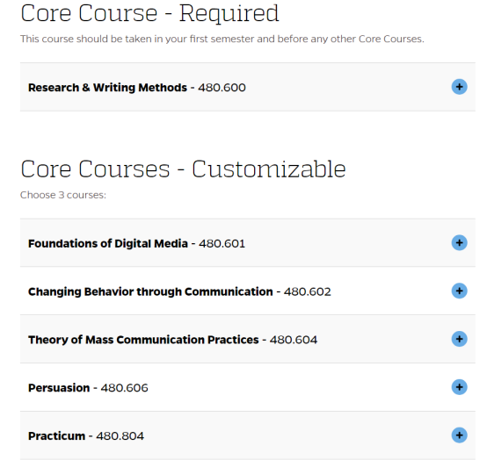Click course number 480.804
This screenshot has height=460, width=487.
(x=120, y=435)
